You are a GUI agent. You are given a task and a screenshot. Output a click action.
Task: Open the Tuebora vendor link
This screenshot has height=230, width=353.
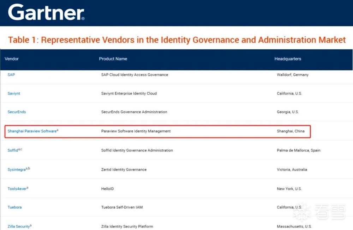click(x=14, y=207)
